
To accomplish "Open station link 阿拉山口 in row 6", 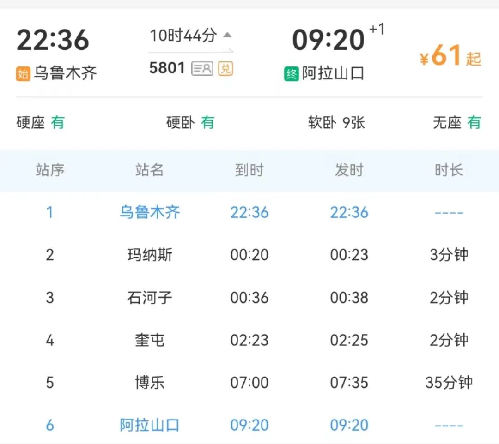I will coord(150,425).
